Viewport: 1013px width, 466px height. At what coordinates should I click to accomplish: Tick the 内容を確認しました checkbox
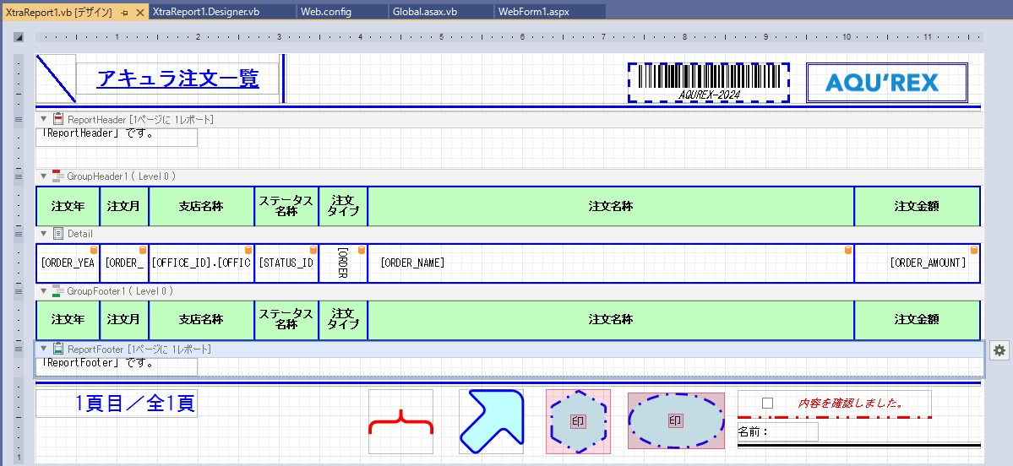[x=767, y=403]
